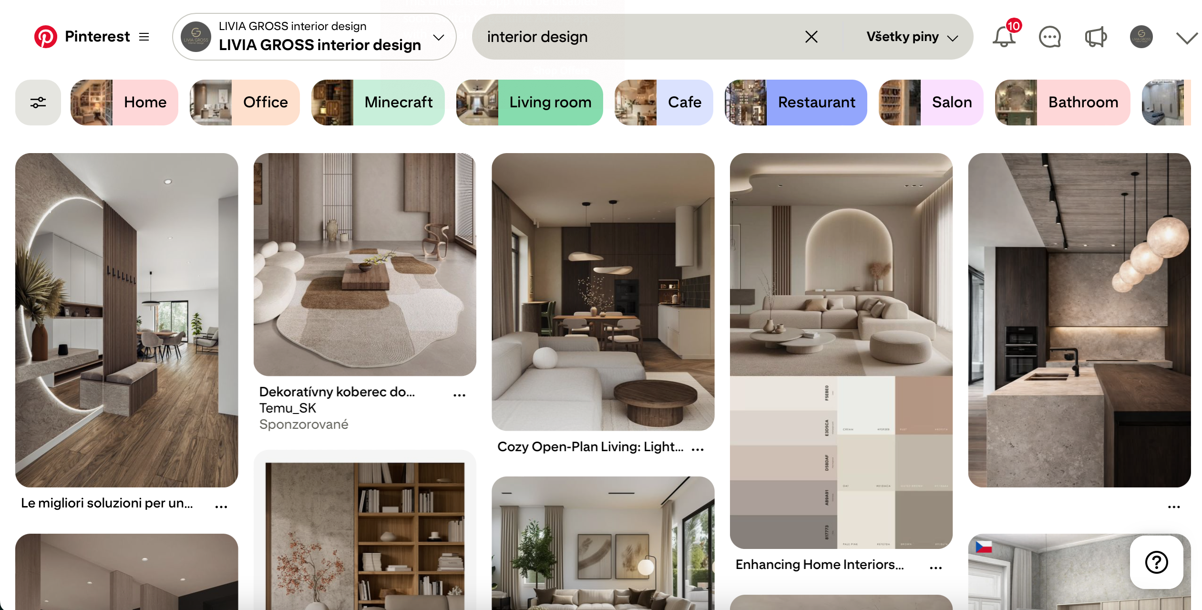The image size is (1202, 610).
Task: Open the messages chat icon
Action: [1050, 36]
